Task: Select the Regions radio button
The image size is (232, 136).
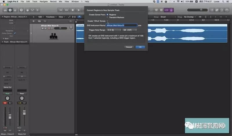Action: tap(107, 15)
